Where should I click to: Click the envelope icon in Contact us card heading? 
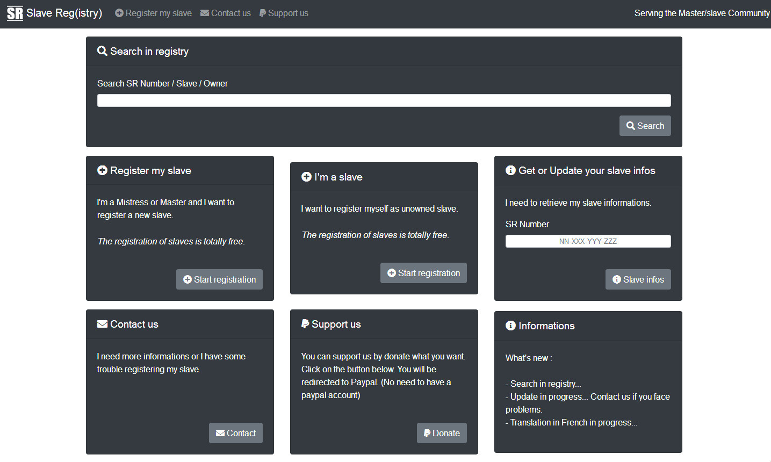click(x=102, y=324)
